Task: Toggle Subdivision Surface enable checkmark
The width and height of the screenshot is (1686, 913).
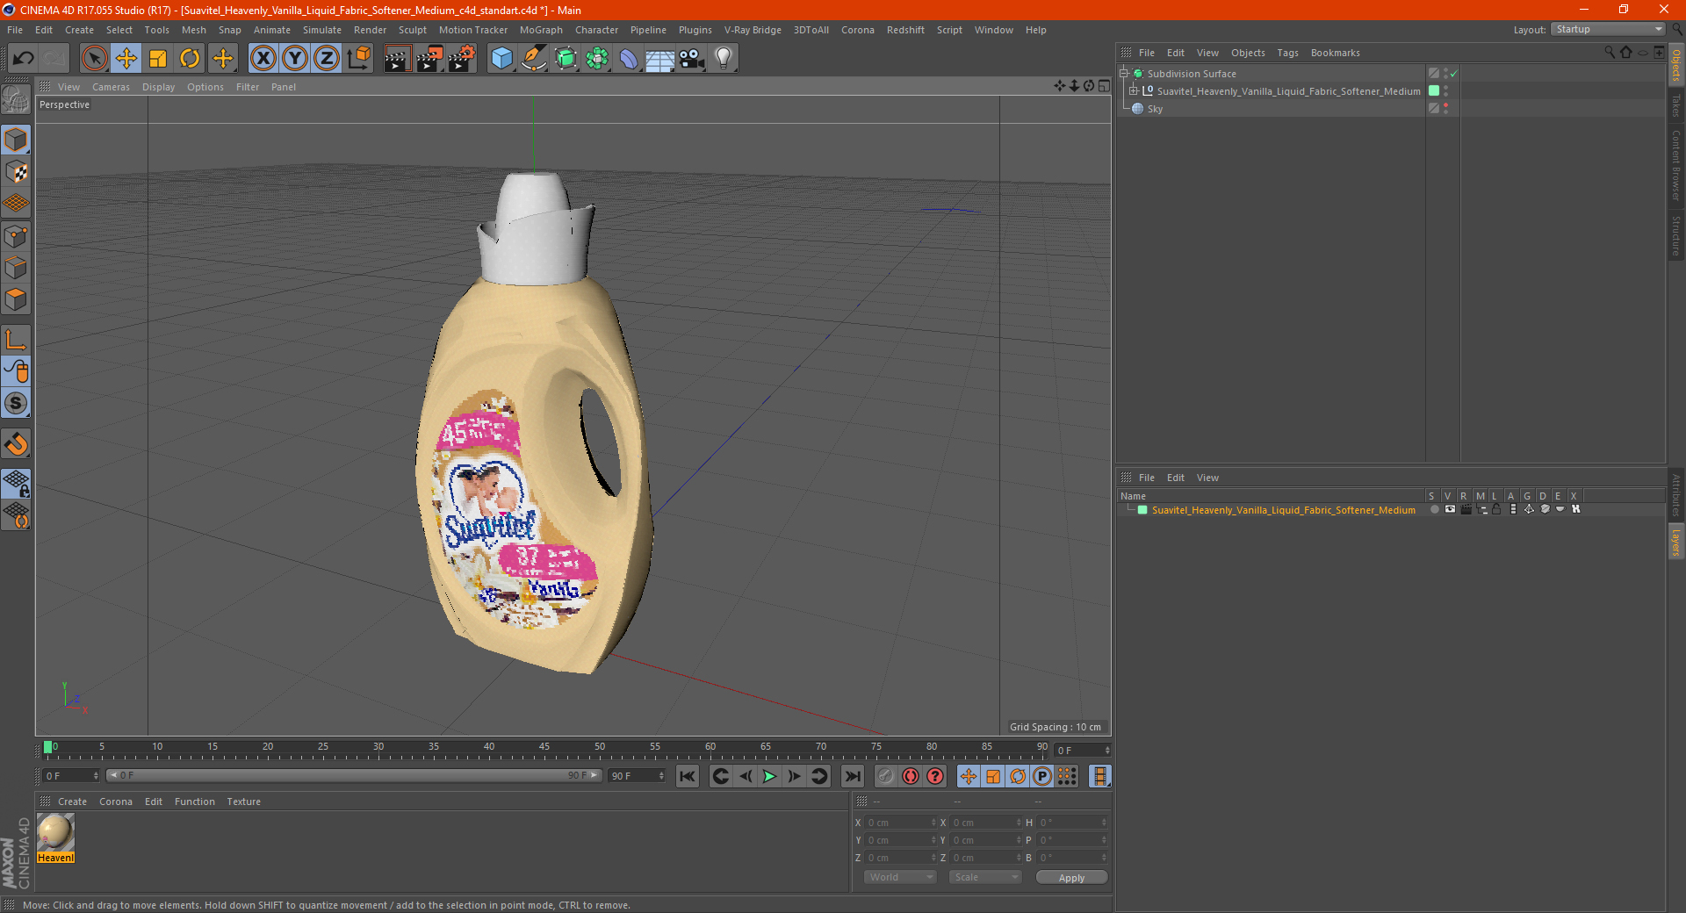Action: pos(1454,74)
